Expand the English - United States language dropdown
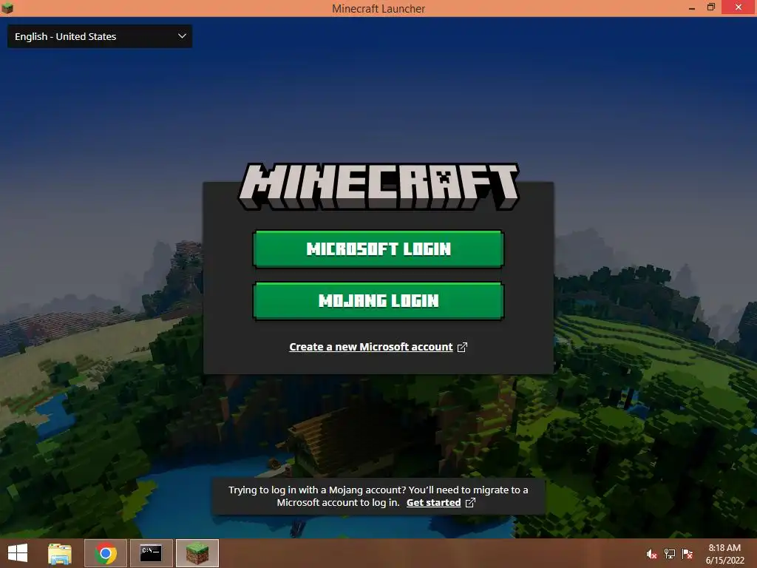 (x=100, y=36)
